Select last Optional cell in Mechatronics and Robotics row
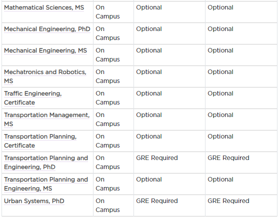Viewport: 279px width, 218px height. pyautogui.click(x=241, y=76)
